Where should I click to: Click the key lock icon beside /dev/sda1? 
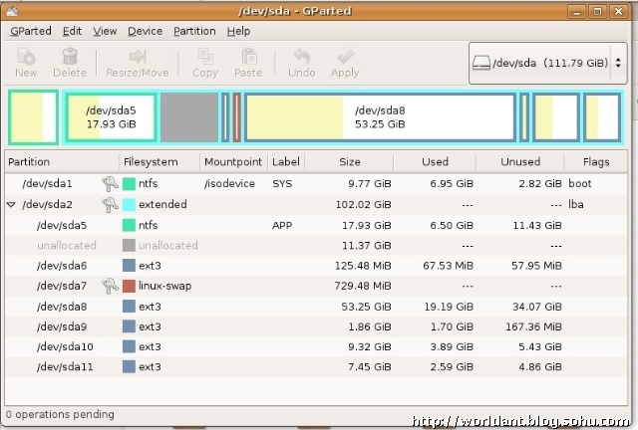110,183
